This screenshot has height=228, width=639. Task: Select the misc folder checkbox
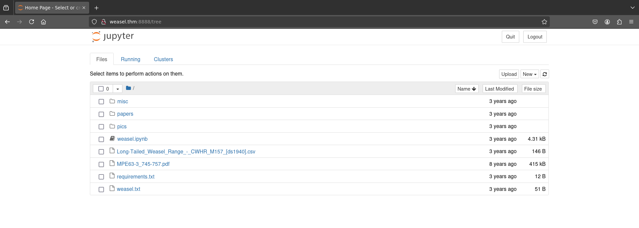101,102
